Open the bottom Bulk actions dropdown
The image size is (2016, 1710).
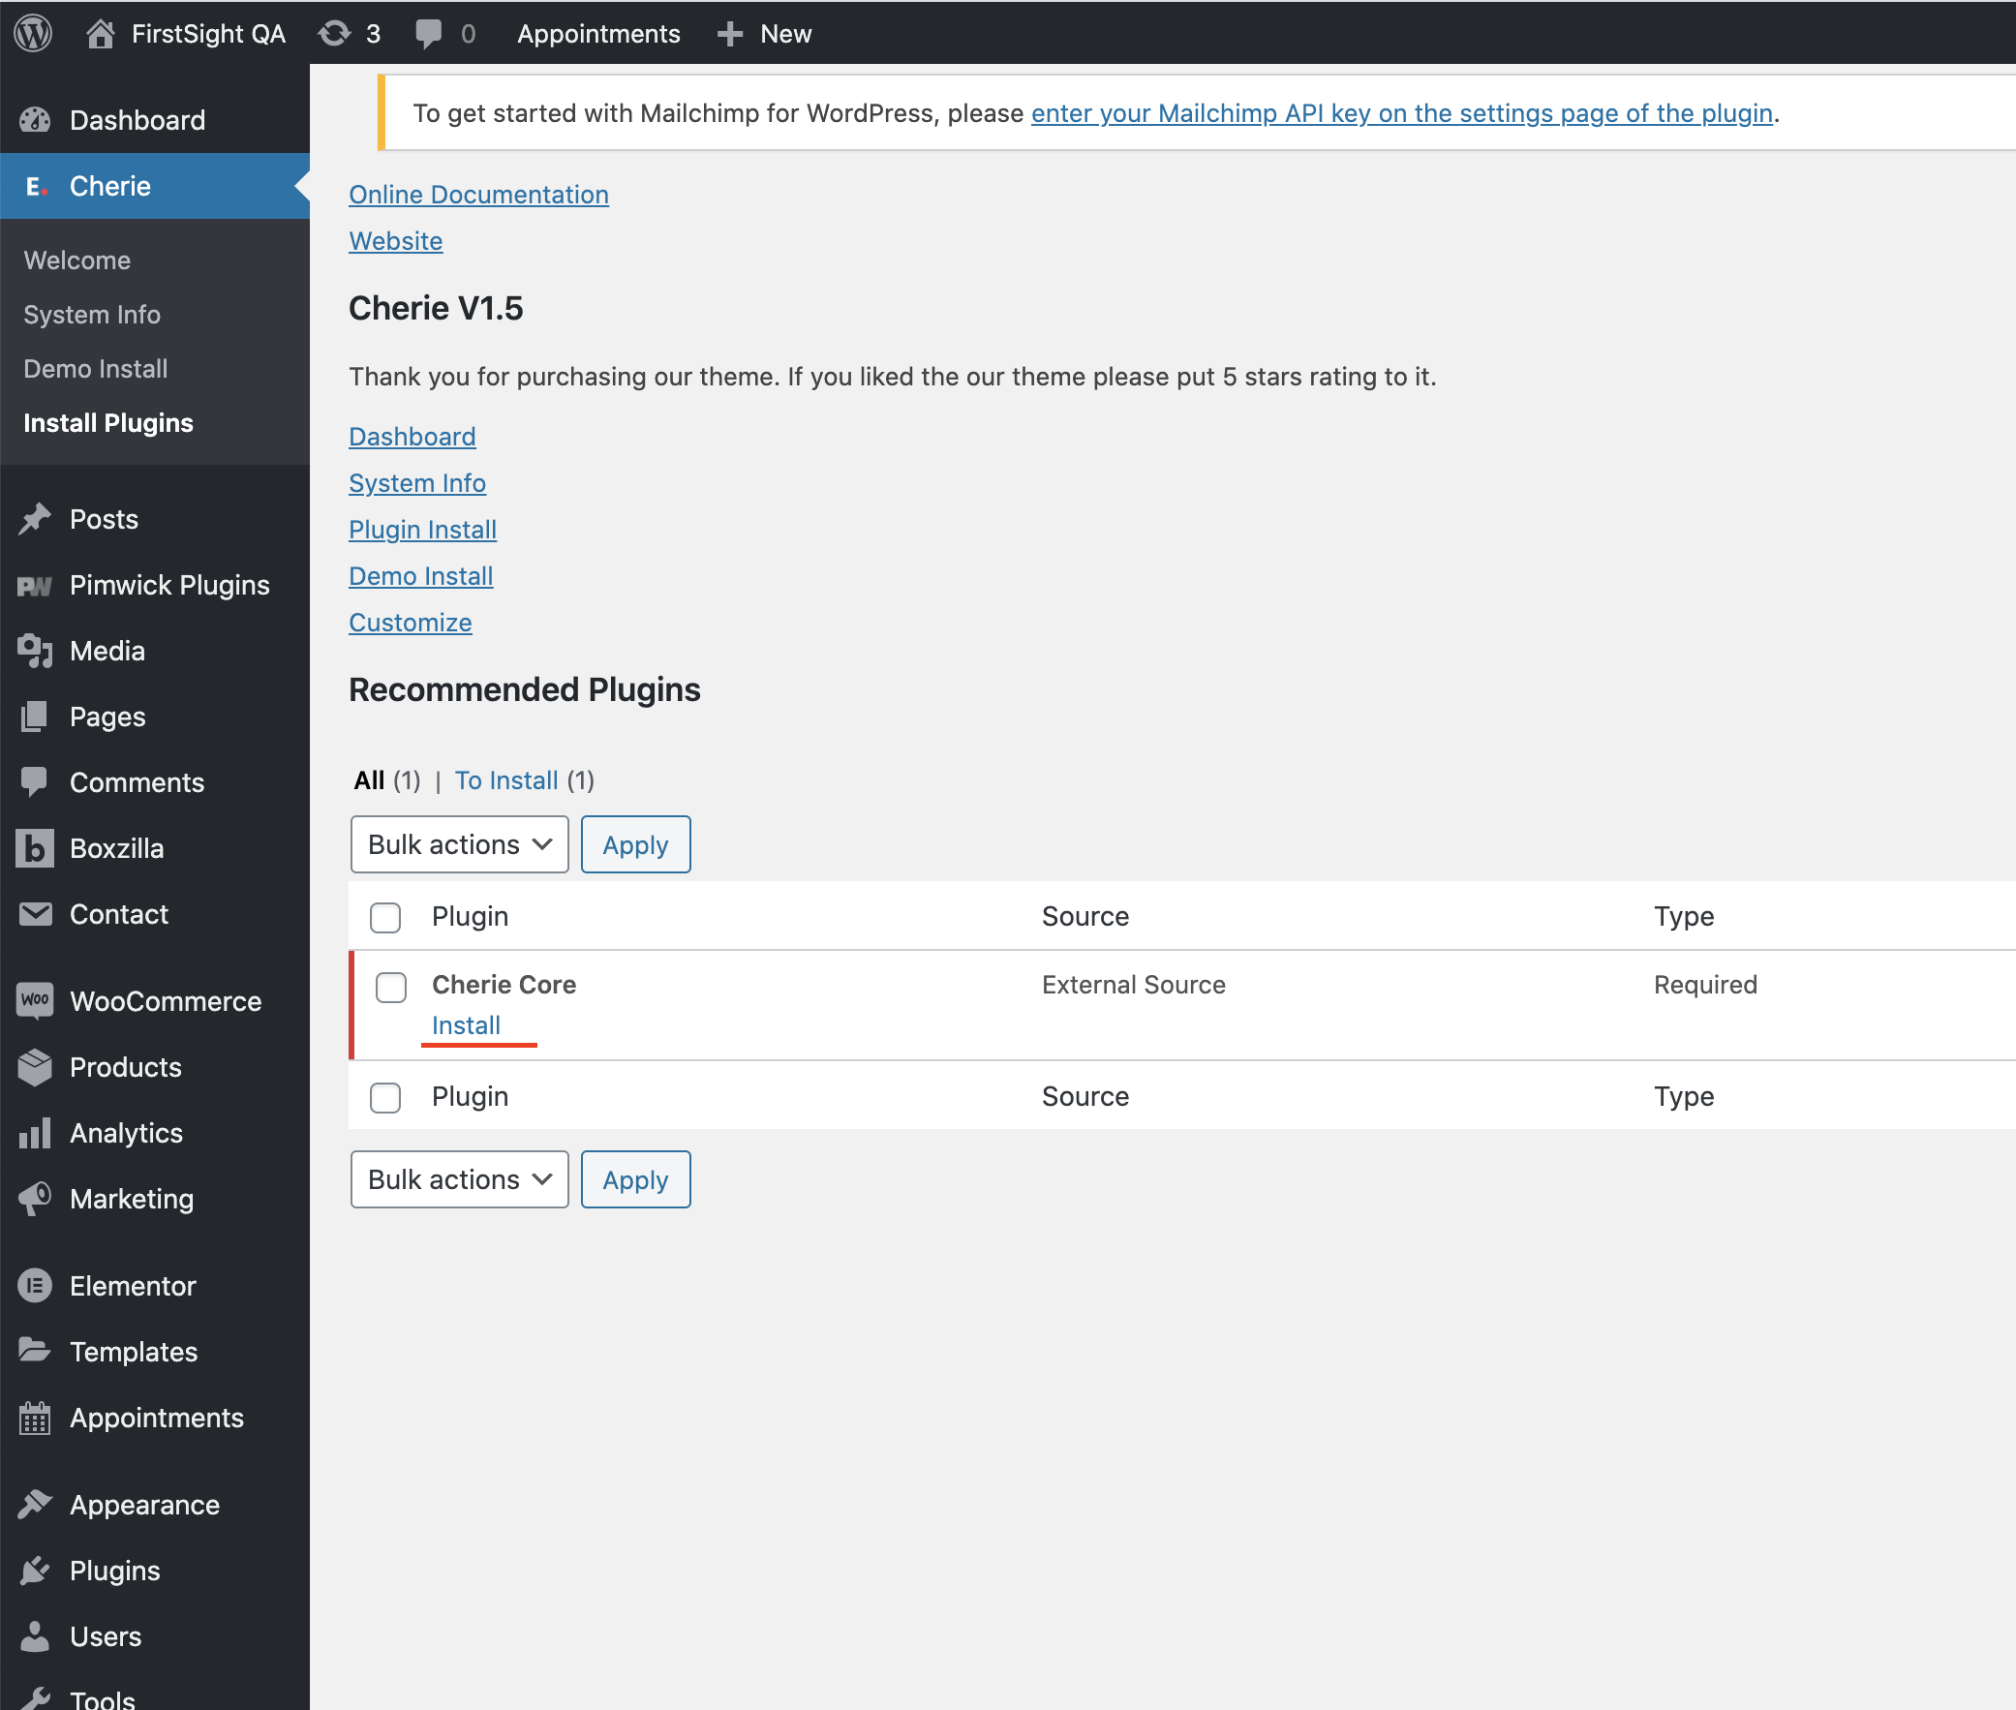(x=459, y=1179)
